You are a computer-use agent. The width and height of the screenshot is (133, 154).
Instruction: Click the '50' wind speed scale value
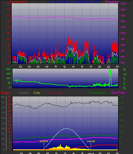click(x=8, y=4)
